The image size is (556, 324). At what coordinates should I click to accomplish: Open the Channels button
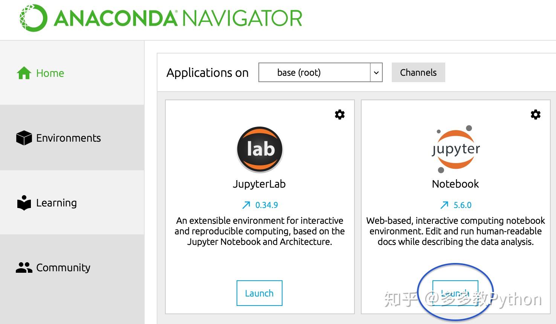(419, 72)
